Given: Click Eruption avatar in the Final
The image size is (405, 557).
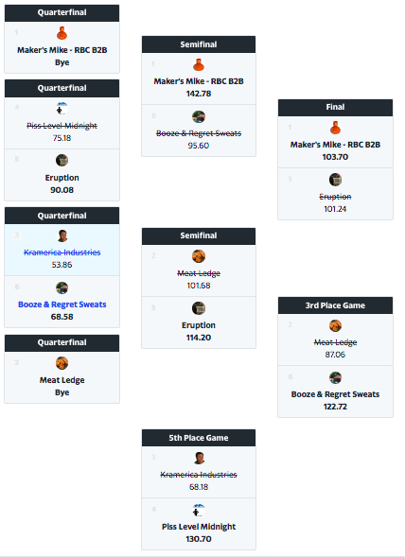Looking at the screenshot, I should (x=335, y=180).
